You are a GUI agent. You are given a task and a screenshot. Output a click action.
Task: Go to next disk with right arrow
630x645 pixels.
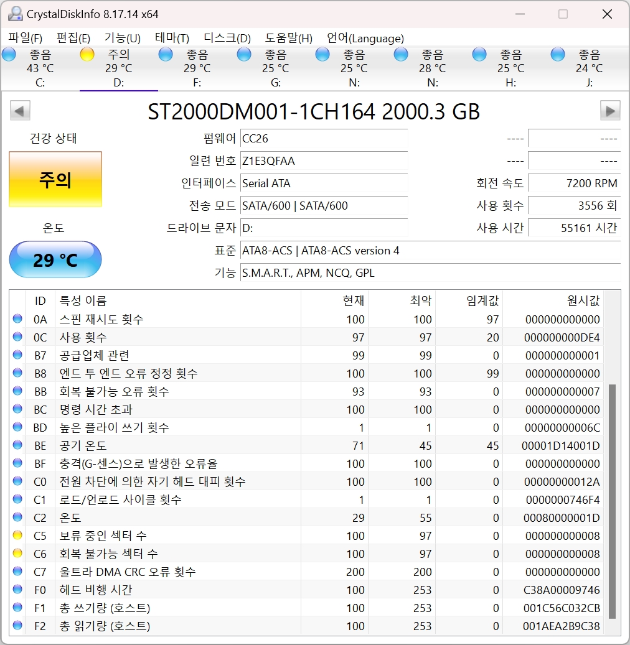click(610, 111)
